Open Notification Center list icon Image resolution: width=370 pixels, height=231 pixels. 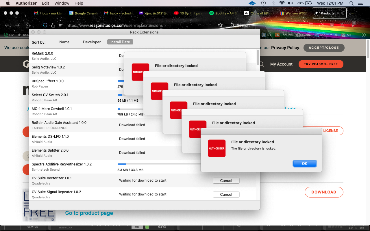[x=360, y=3]
